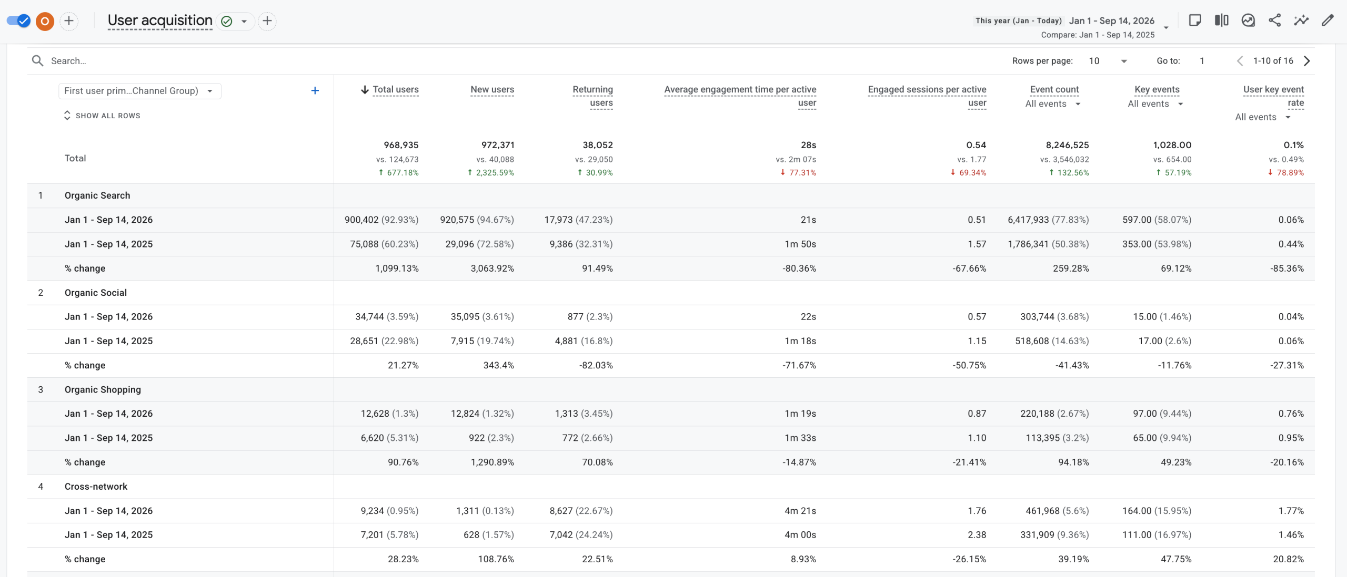The width and height of the screenshot is (1347, 577).
Task: Select the Cross-network row label
Action: pos(96,487)
